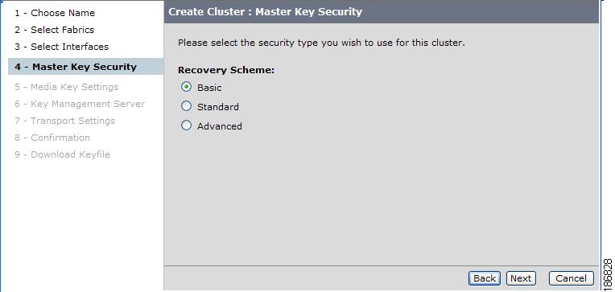615x292 pixels.
Task: Cancel the Create Cluster wizard
Action: [x=571, y=278]
